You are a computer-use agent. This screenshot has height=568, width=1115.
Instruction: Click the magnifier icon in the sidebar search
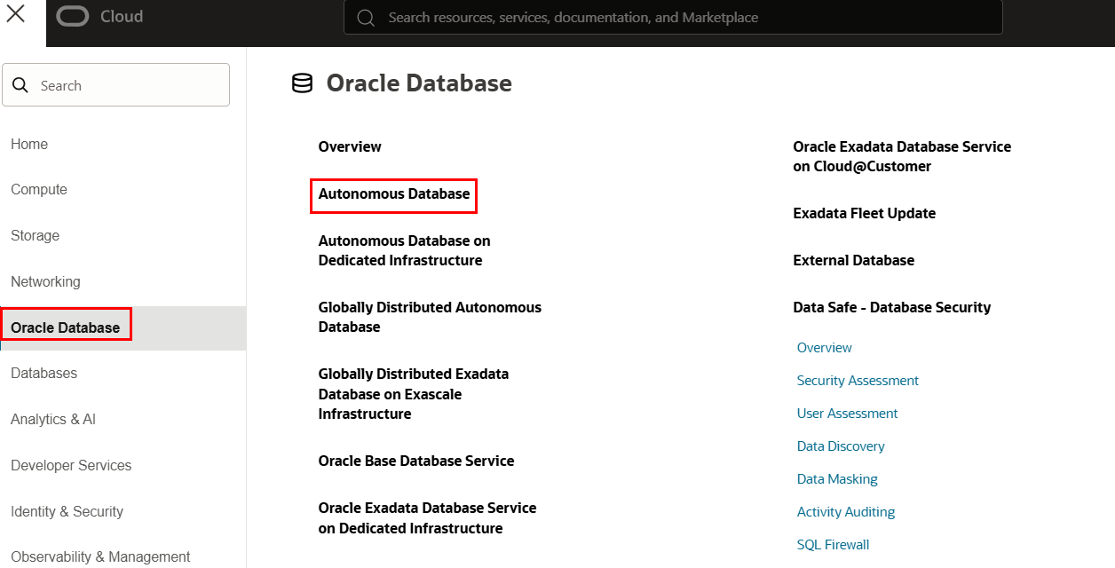tap(20, 85)
